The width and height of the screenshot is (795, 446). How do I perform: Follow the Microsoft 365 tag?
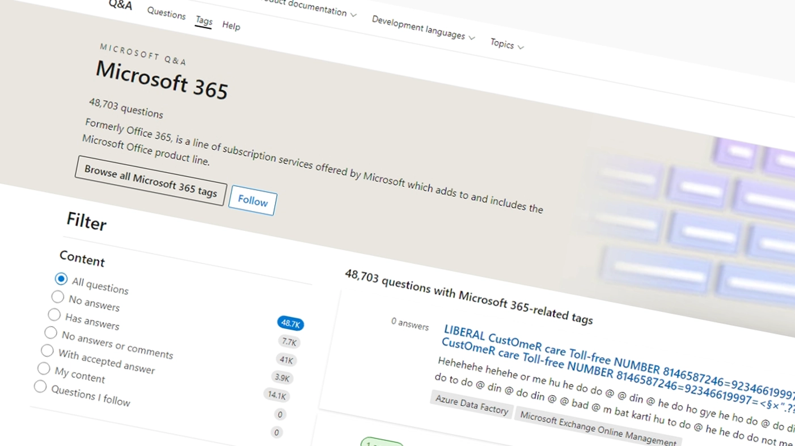(x=252, y=201)
